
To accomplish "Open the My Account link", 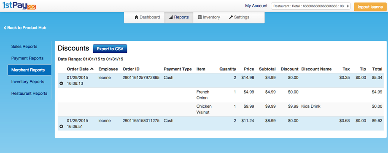I will [256, 5].
